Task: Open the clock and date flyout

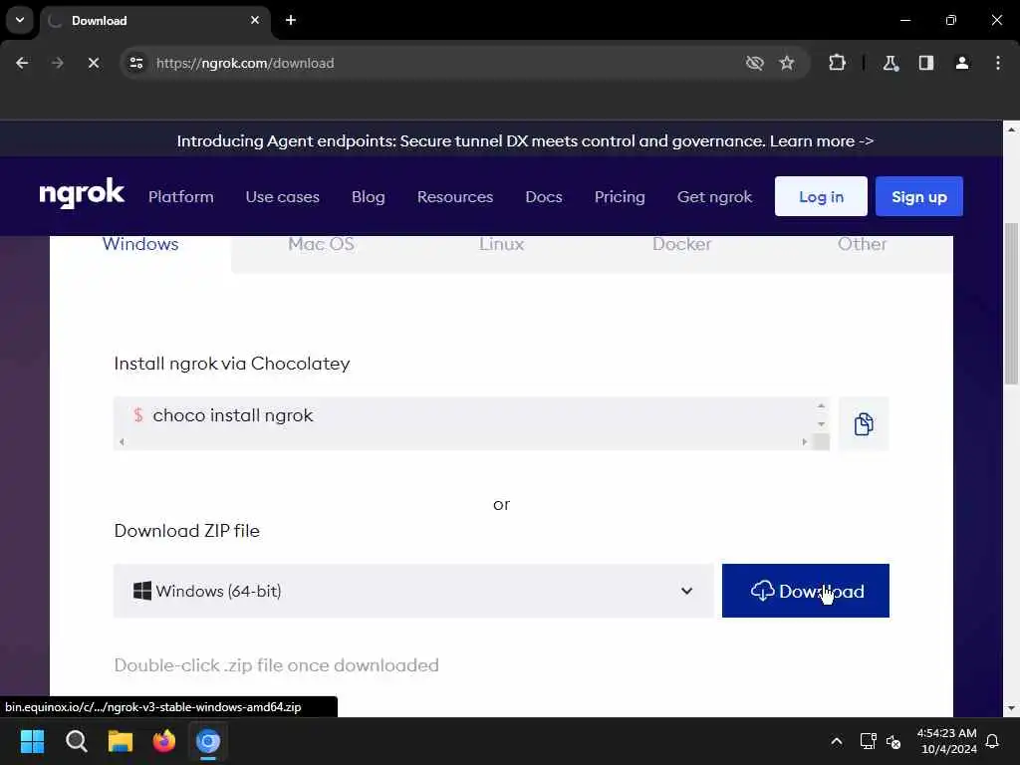Action: click(x=946, y=741)
